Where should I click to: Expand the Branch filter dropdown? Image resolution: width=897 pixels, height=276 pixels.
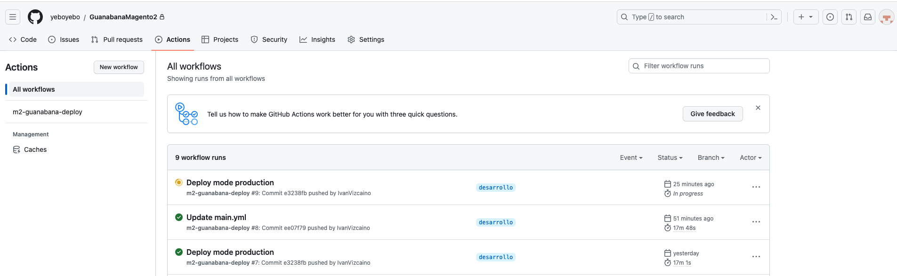pos(711,158)
